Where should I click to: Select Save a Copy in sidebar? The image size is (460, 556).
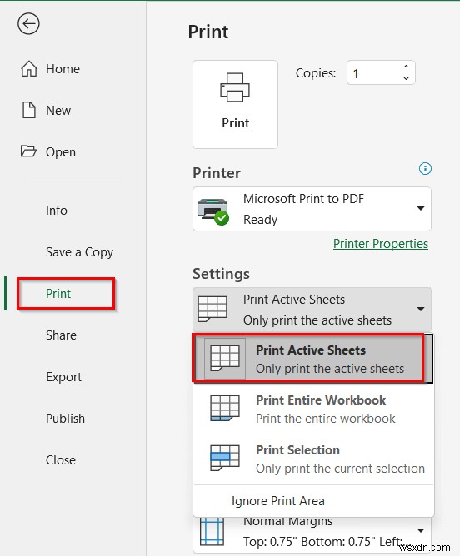79,252
